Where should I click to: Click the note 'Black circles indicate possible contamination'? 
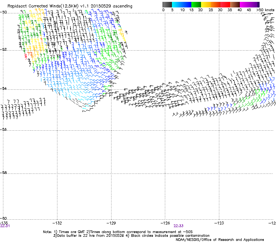[170, 236]
